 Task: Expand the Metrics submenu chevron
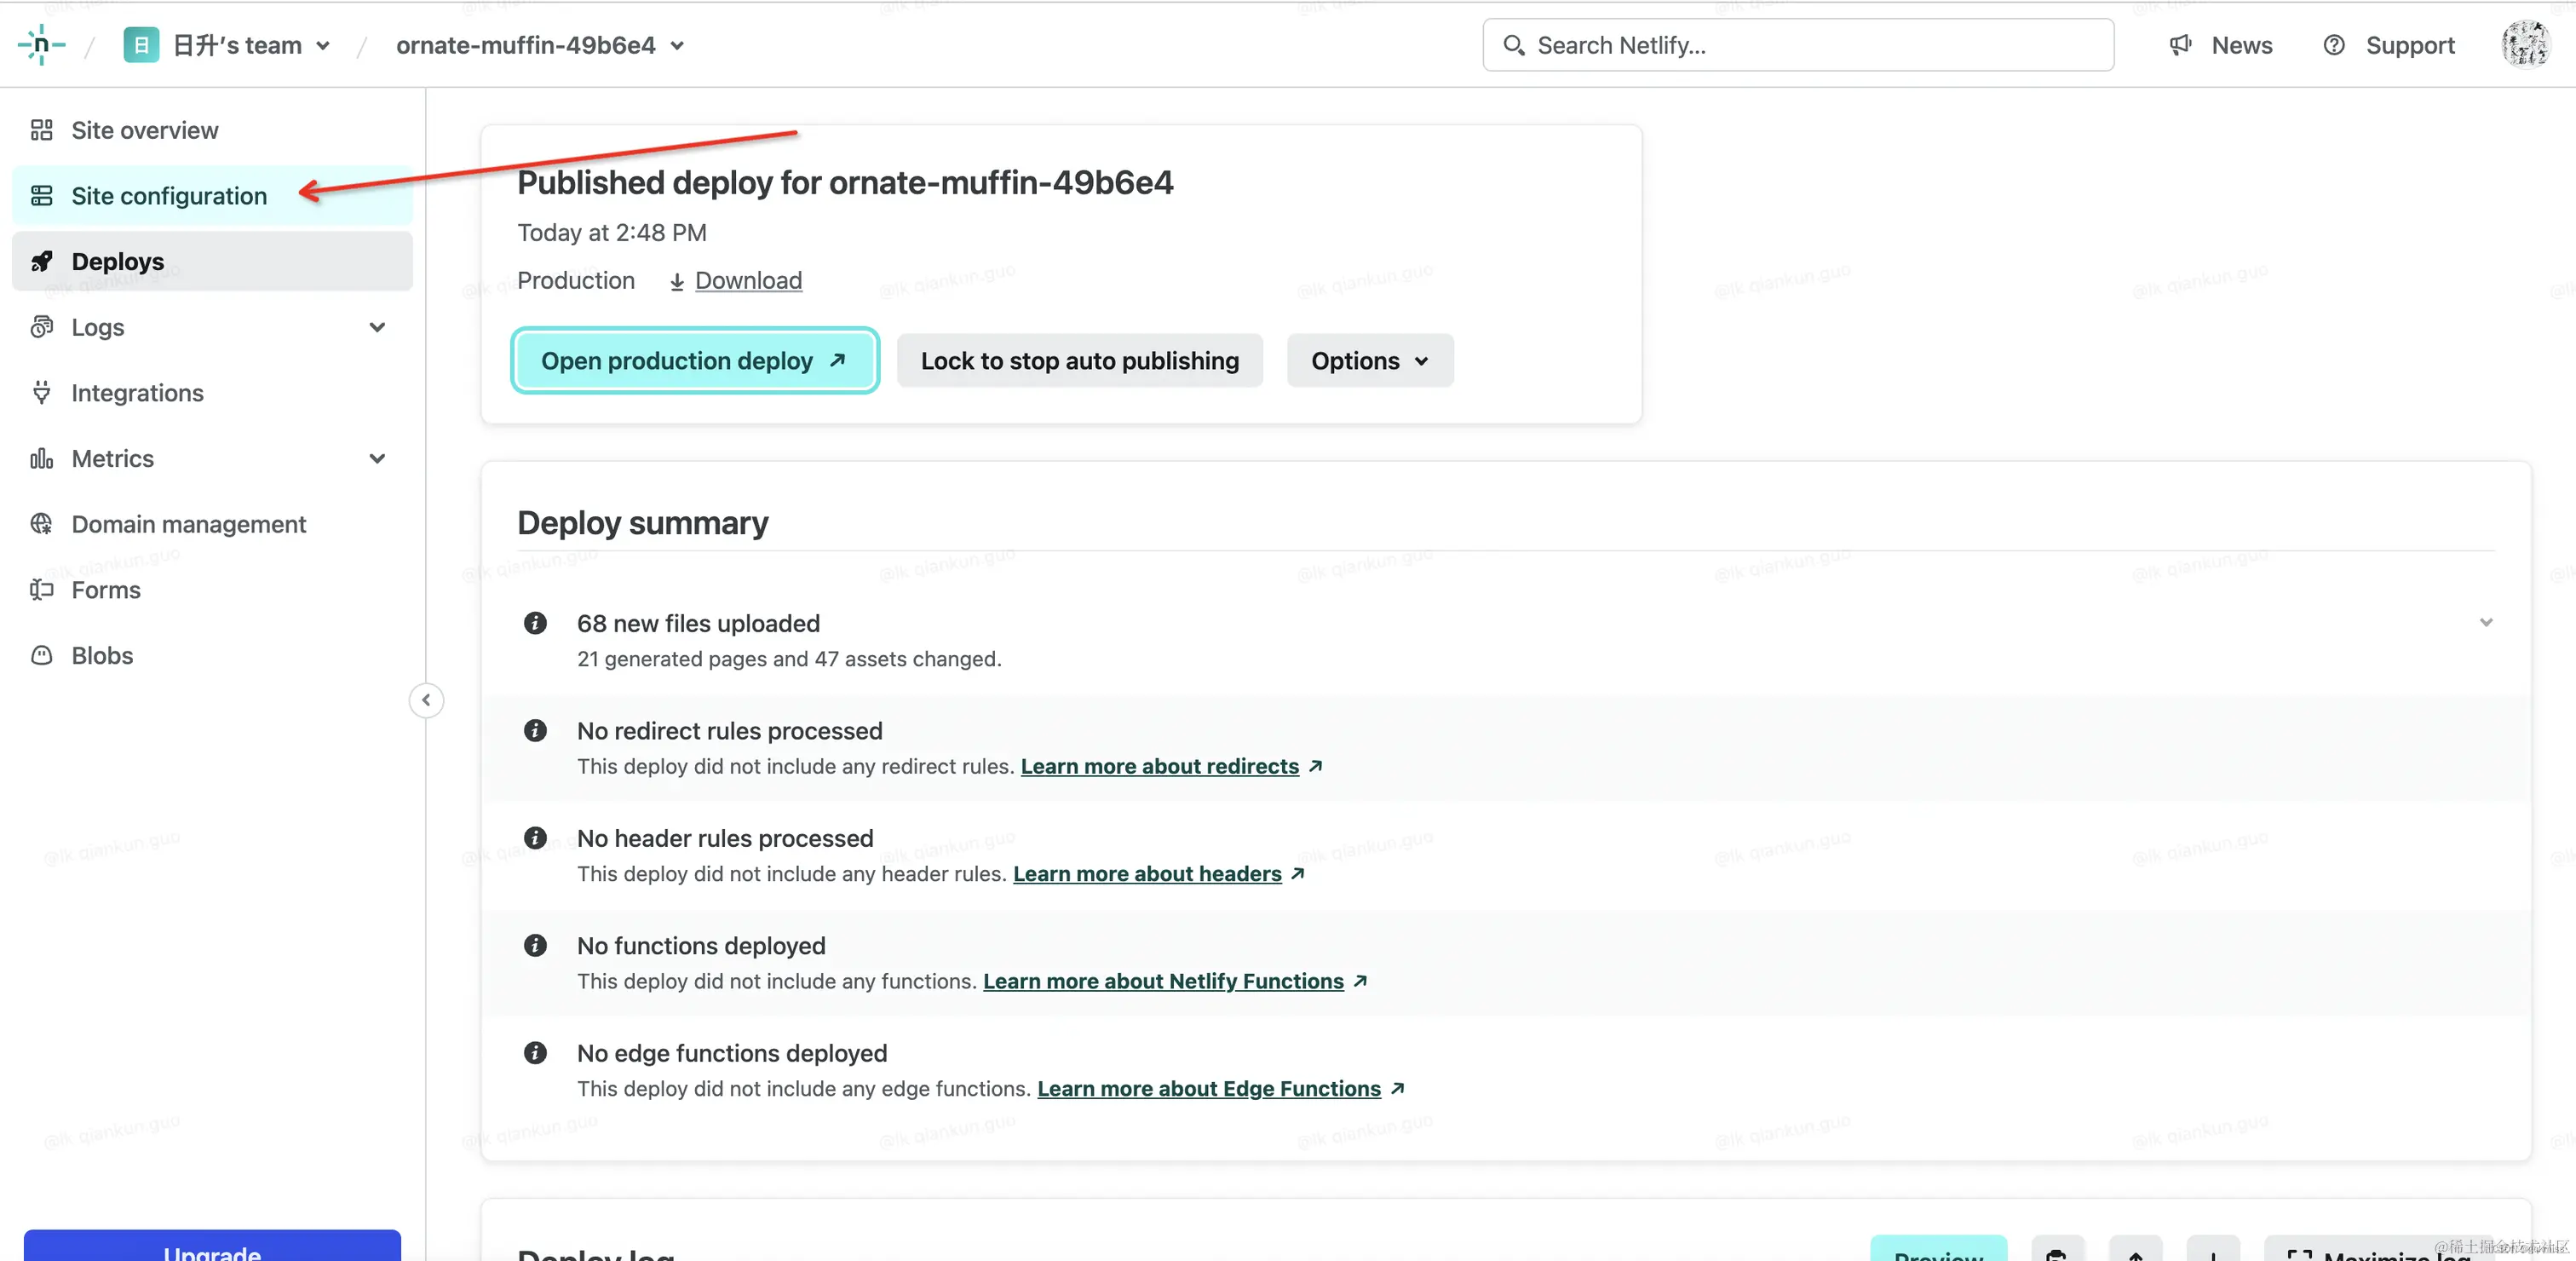(x=377, y=458)
